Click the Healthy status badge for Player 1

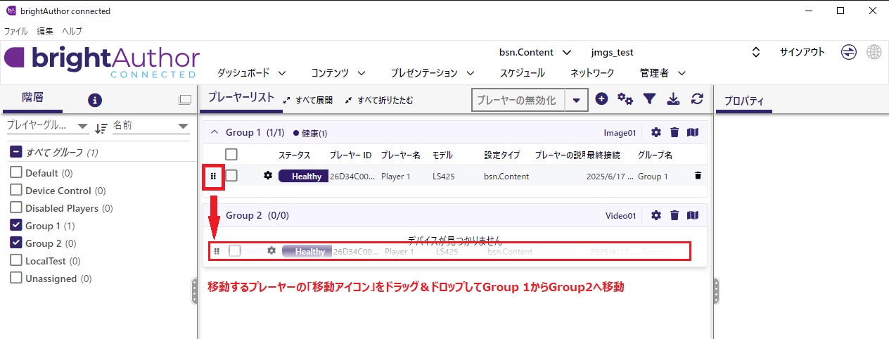click(x=304, y=176)
